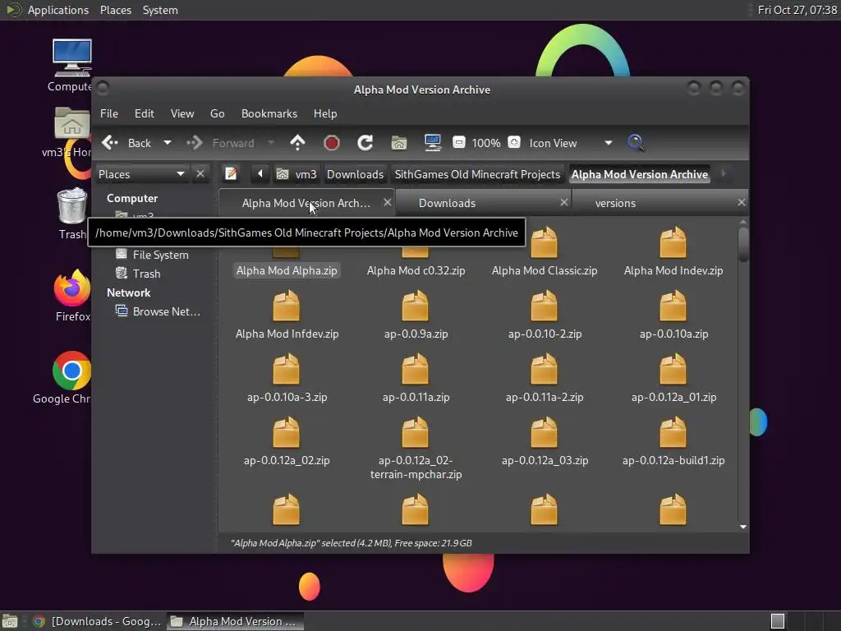Screen dimensions: 841x631
Task: Click the file pane vertical scrollbar
Action: 742,245
